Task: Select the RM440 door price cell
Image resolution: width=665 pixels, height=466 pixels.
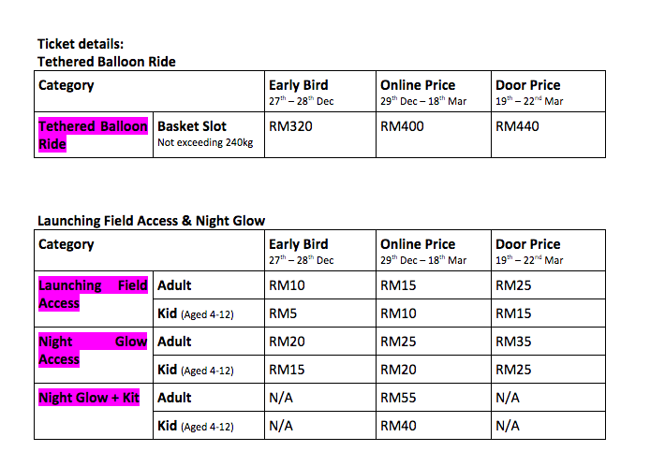Action: 548,135
